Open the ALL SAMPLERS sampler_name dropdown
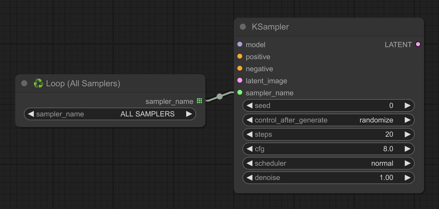Image resolution: width=439 pixels, height=209 pixels. pyautogui.click(x=110, y=114)
